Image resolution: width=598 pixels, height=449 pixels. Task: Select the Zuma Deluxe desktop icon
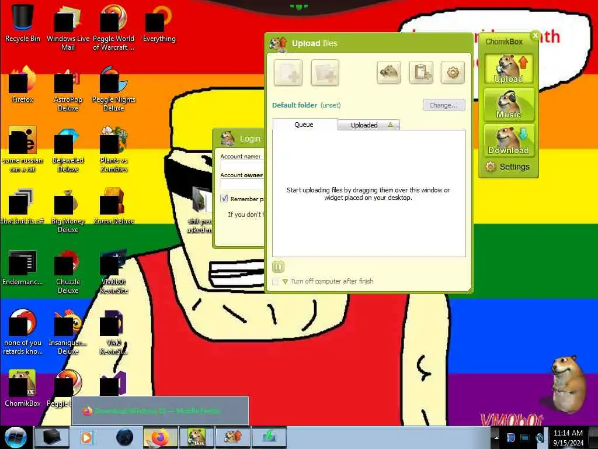pyautogui.click(x=114, y=205)
